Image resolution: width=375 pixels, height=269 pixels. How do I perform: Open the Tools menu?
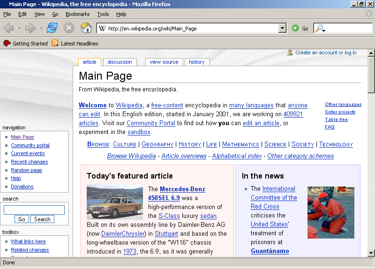[103, 14]
